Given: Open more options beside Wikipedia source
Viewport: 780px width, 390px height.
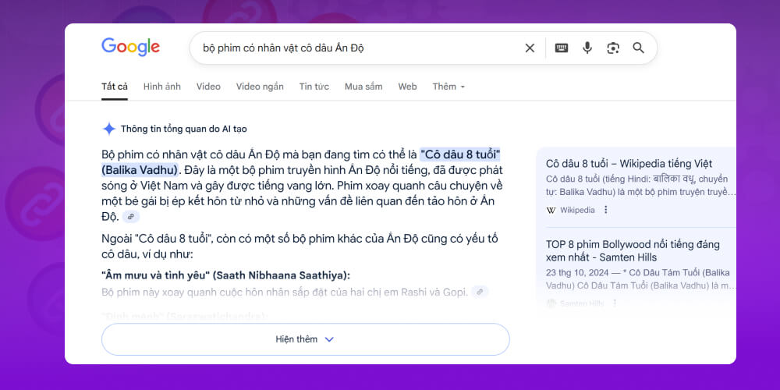Looking at the screenshot, I should 606,210.
